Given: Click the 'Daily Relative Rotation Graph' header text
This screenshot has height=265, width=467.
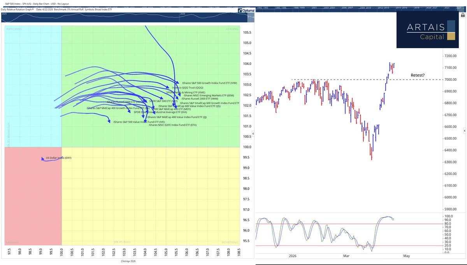Looking at the screenshot, I should [17, 9].
